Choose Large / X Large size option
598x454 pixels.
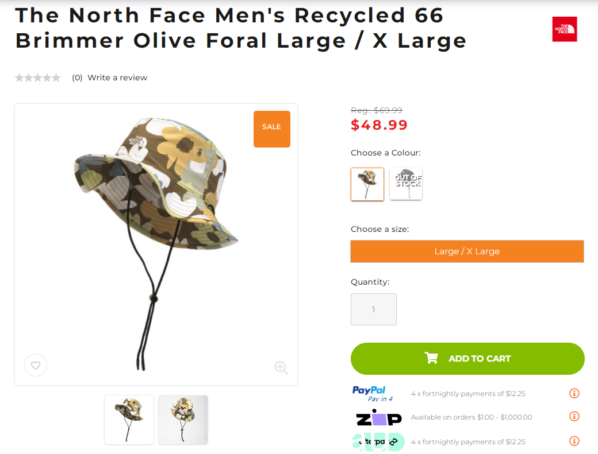(467, 251)
